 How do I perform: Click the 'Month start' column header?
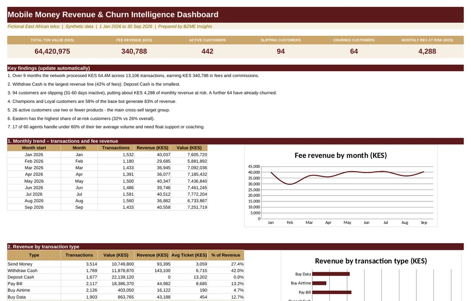34,148
